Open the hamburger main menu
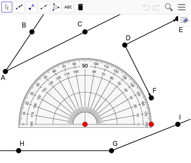This screenshot has width=191, height=163. click(x=182, y=7)
